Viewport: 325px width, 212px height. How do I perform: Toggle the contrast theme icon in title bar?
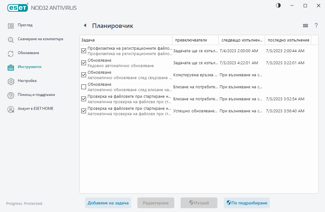278,6
